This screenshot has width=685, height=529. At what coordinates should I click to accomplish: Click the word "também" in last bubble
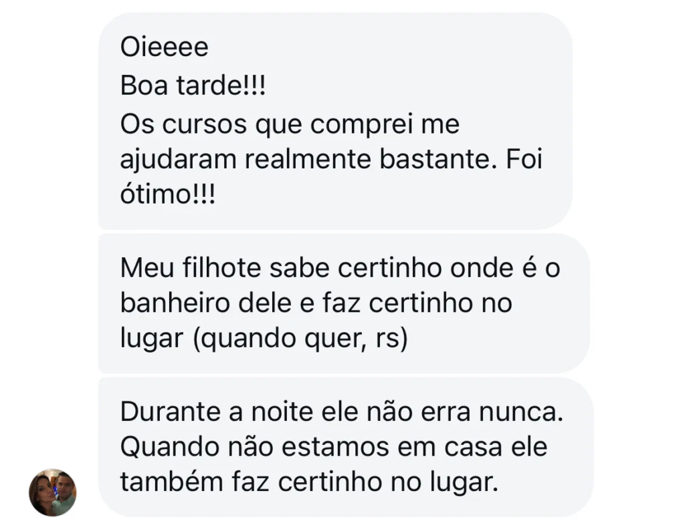[172, 482]
